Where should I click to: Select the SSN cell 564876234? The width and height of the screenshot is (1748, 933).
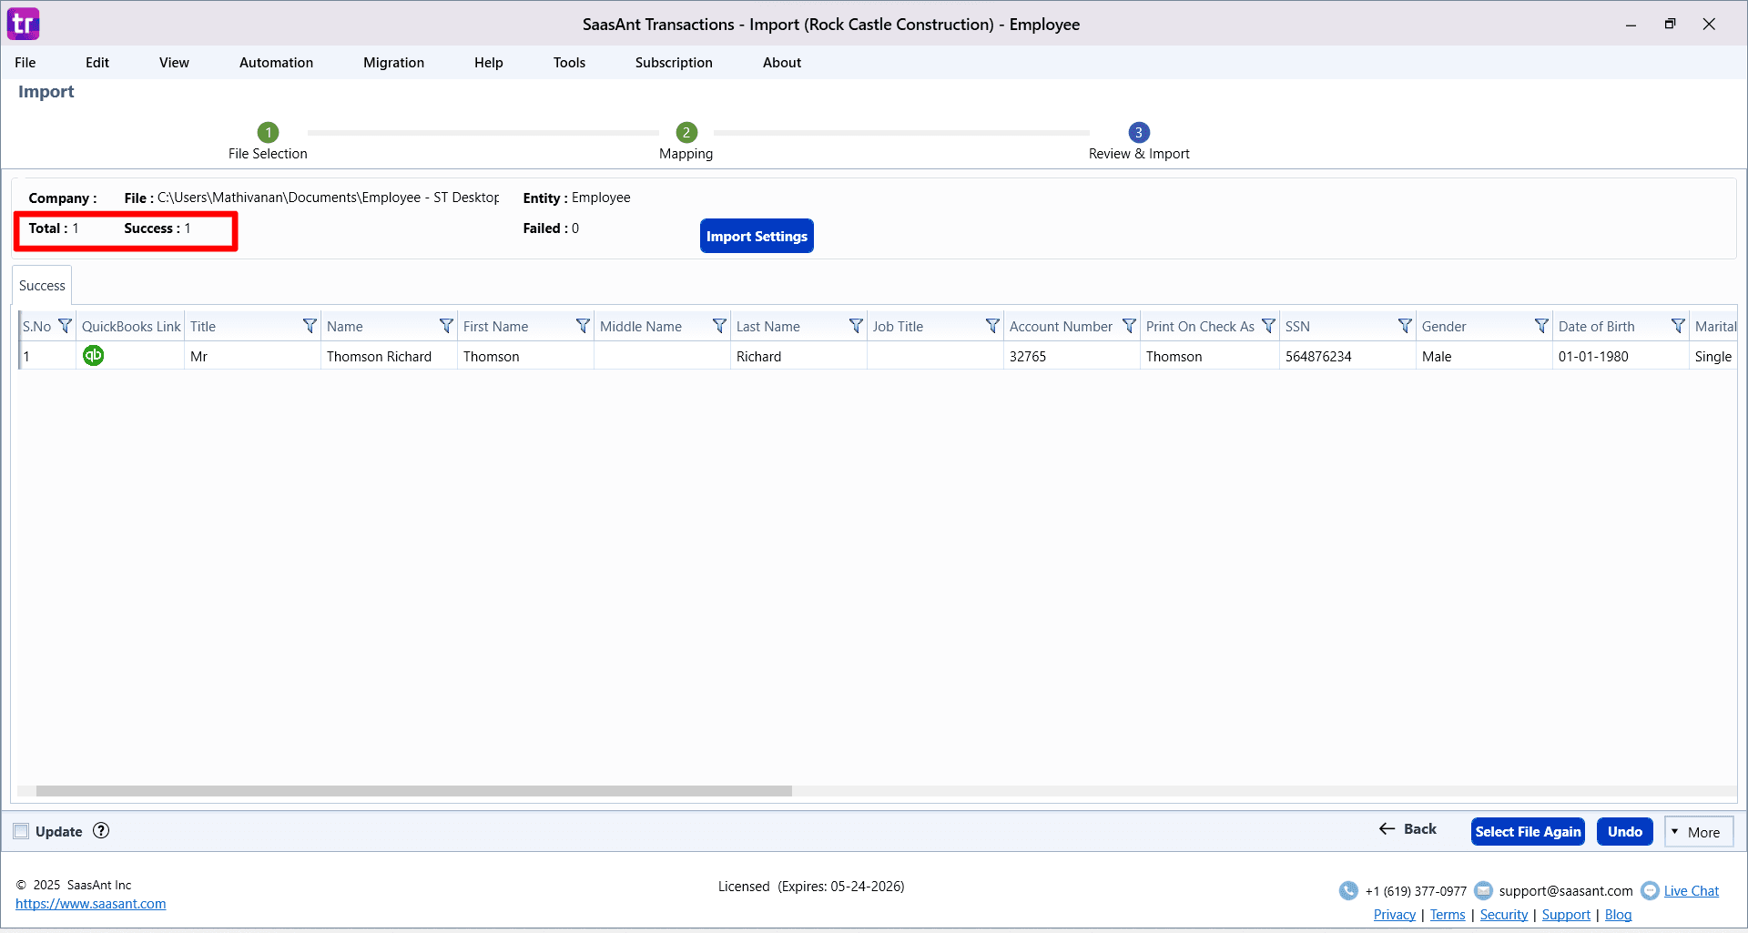pos(1347,356)
